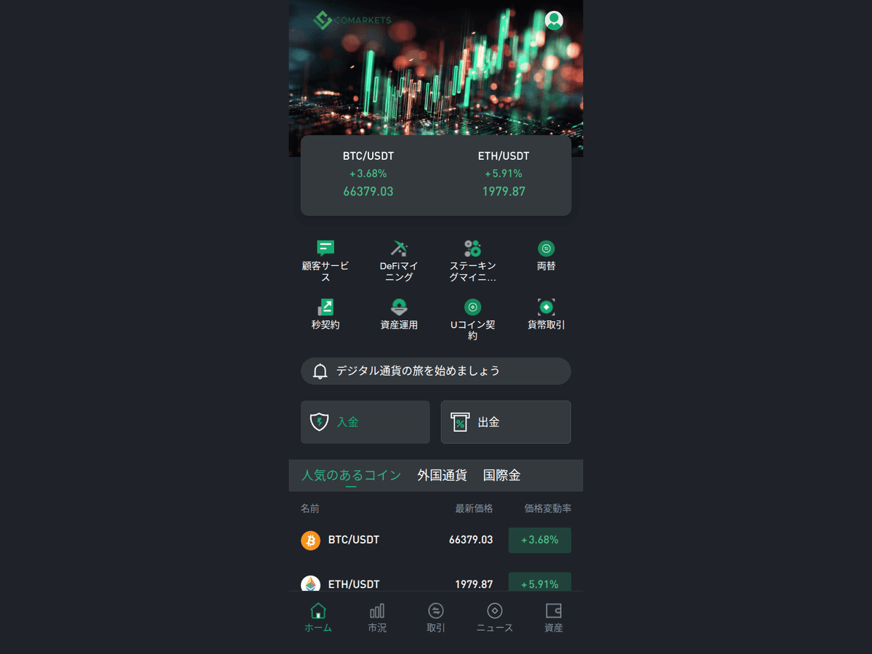Open the user profile avatar icon

click(554, 20)
